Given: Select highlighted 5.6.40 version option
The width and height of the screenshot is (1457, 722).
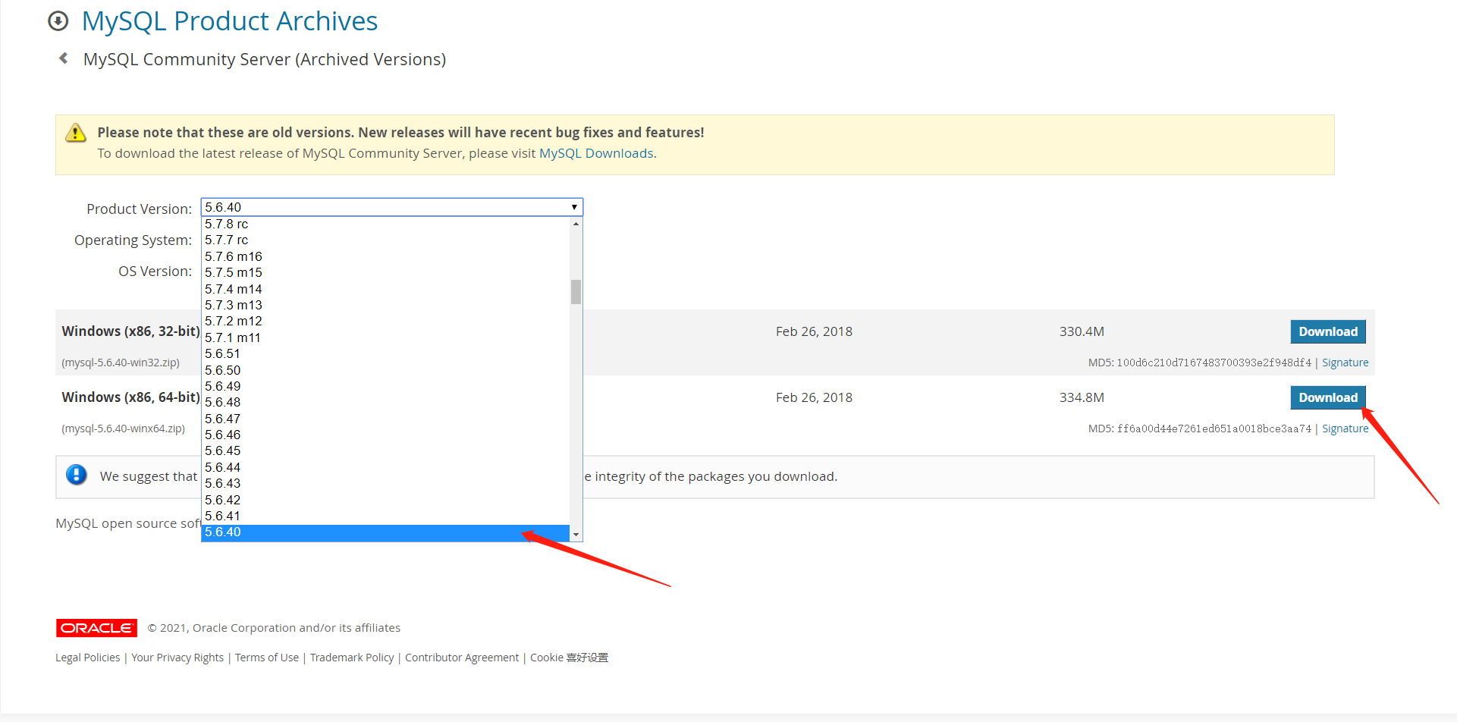Looking at the screenshot, I should [385, 532].
